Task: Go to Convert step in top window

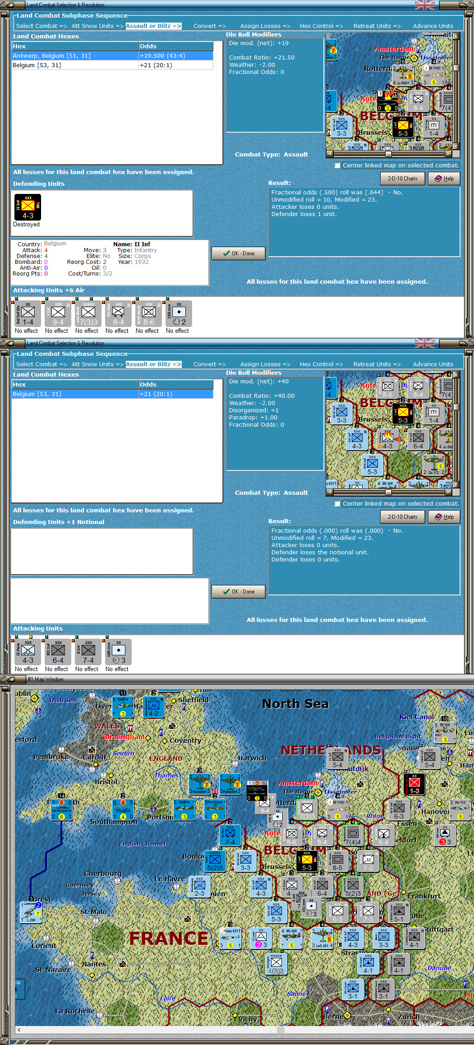Action: point(210,26)
